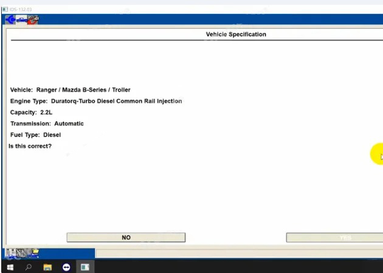Viewport: 383px width, 273px height.
Task: Click the leftmost icon in the bottom-left tab strip
Action: tap(11, 253)
